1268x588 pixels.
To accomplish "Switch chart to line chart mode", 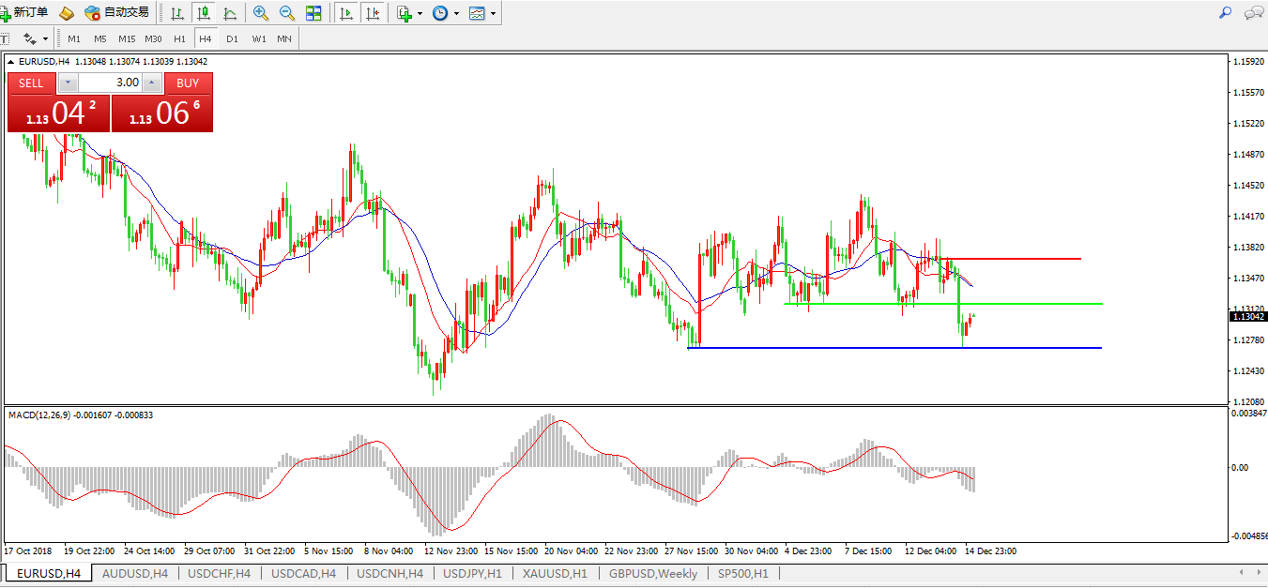I will coord(229,13).
